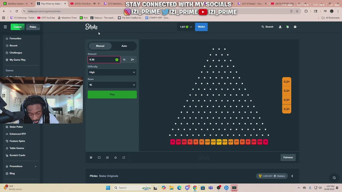Screen dimensions: 342x192
Task: Open the Difficulty dropdown
Action: pos(112,72)
